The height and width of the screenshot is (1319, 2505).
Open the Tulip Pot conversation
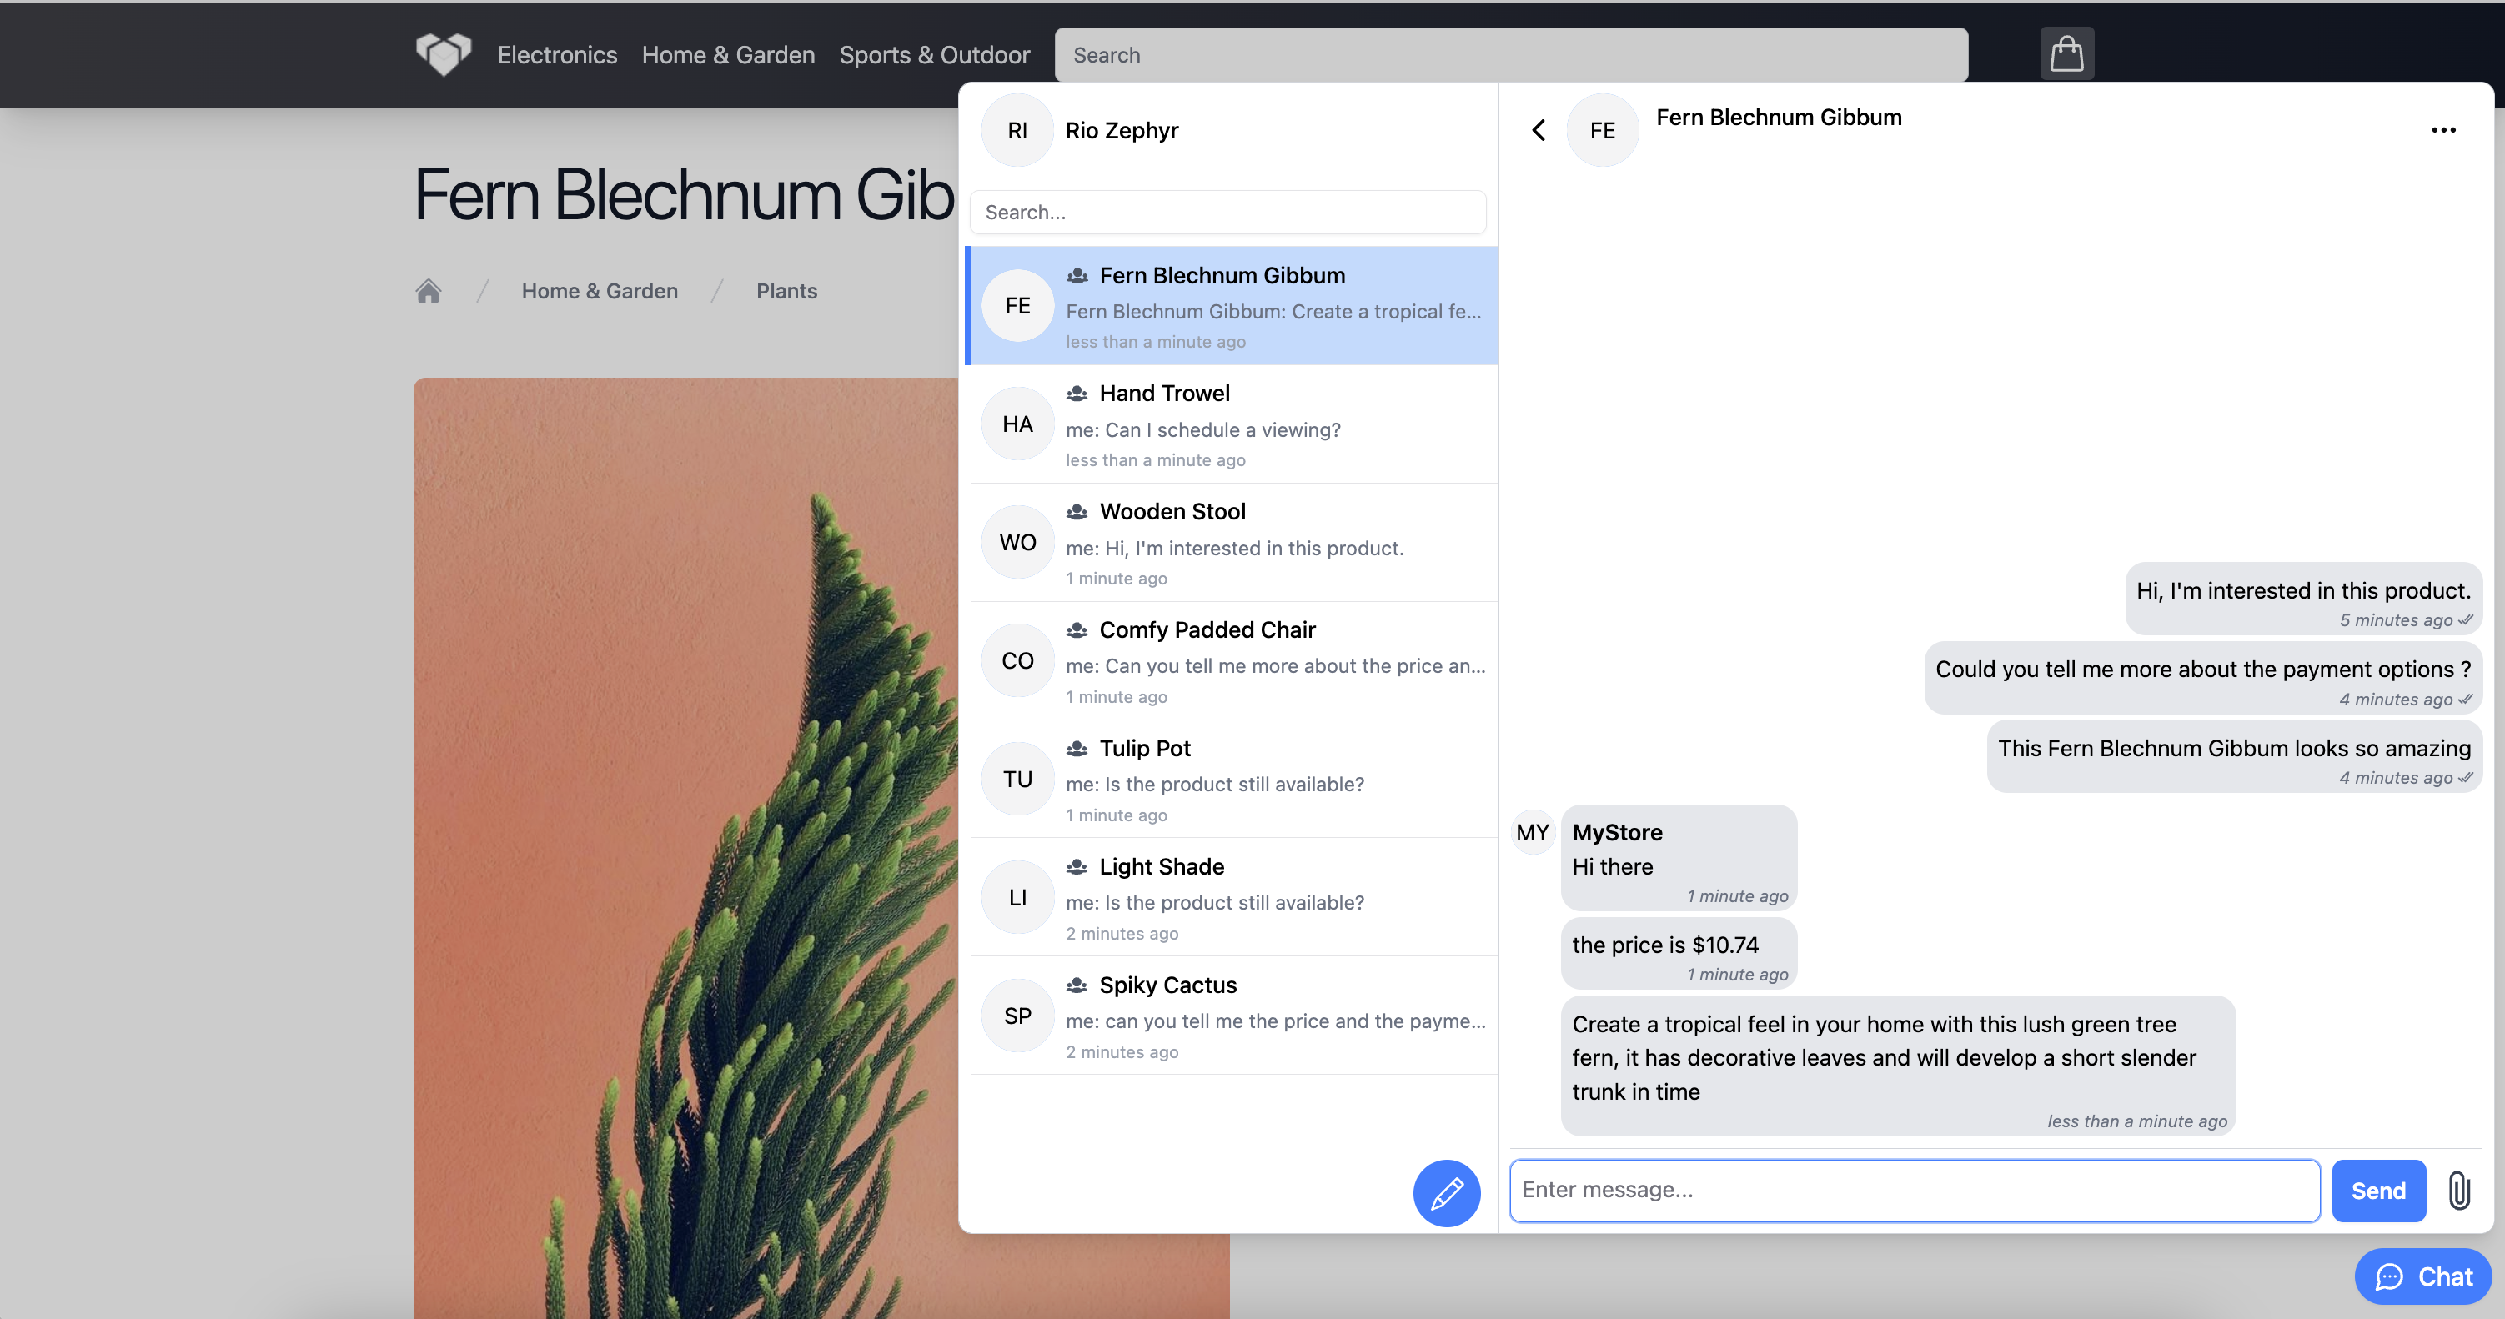[x=1231, y=780]
